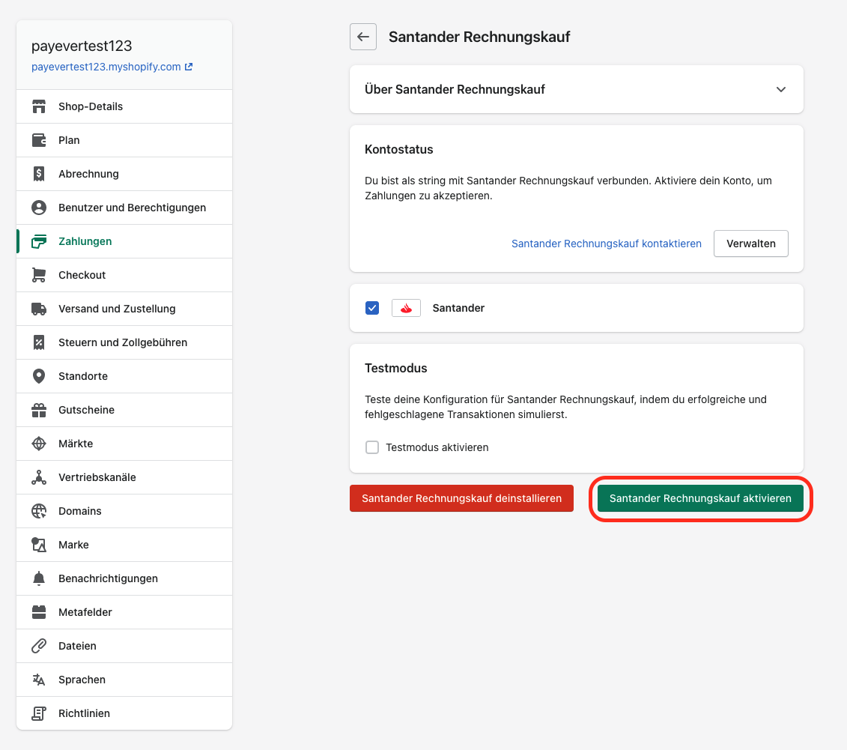This screenshot has height=750, width=847.
Task: Click the Santander payment method label
Action: [x=458, y=308]
